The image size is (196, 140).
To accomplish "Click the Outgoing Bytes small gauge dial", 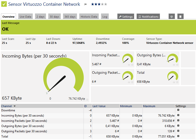I will pos(172,59).
